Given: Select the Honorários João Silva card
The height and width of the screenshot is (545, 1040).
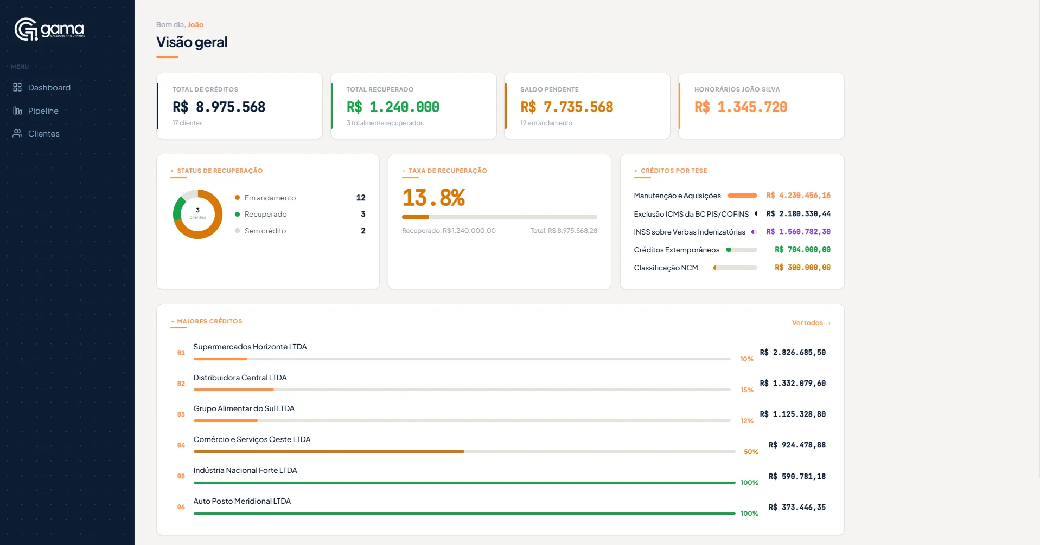Looking at the screenshot, I should 761,106.
